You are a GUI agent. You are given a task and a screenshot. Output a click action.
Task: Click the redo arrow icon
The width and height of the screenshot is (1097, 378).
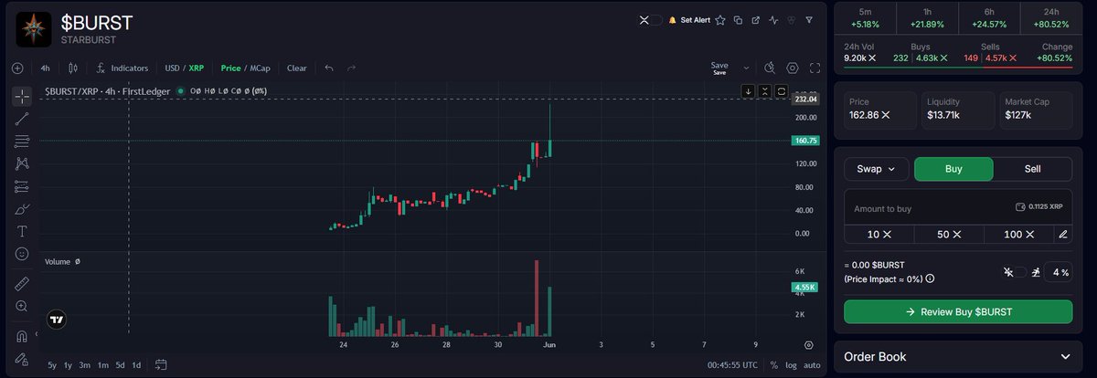[x=352, y=68]
